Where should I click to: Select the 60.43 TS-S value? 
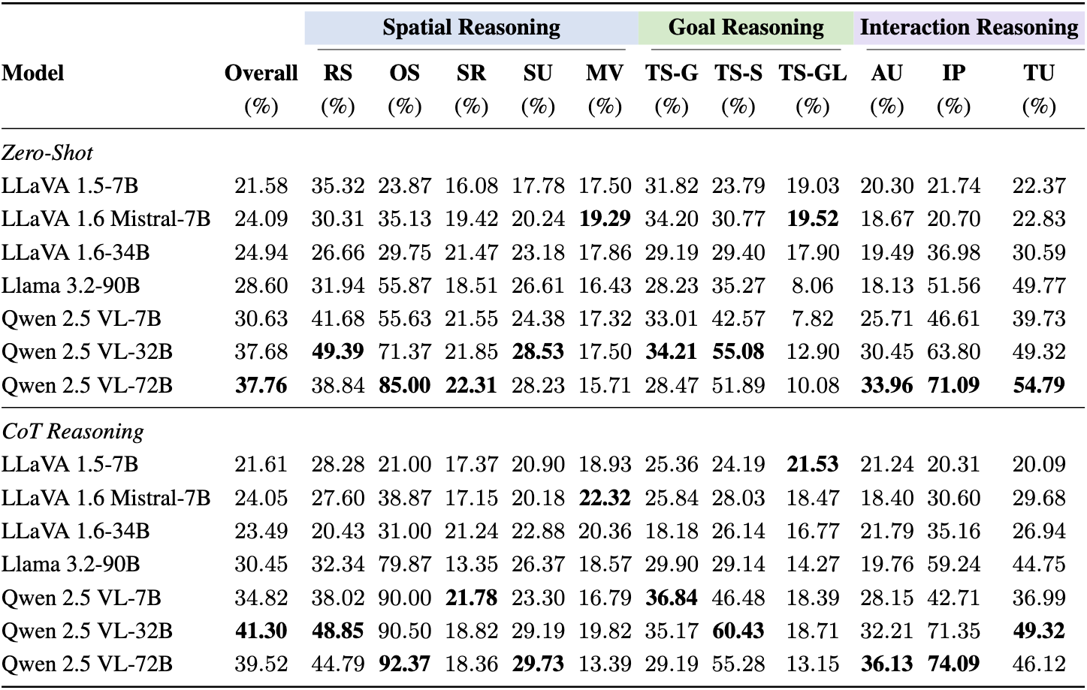tap(738, 631)
